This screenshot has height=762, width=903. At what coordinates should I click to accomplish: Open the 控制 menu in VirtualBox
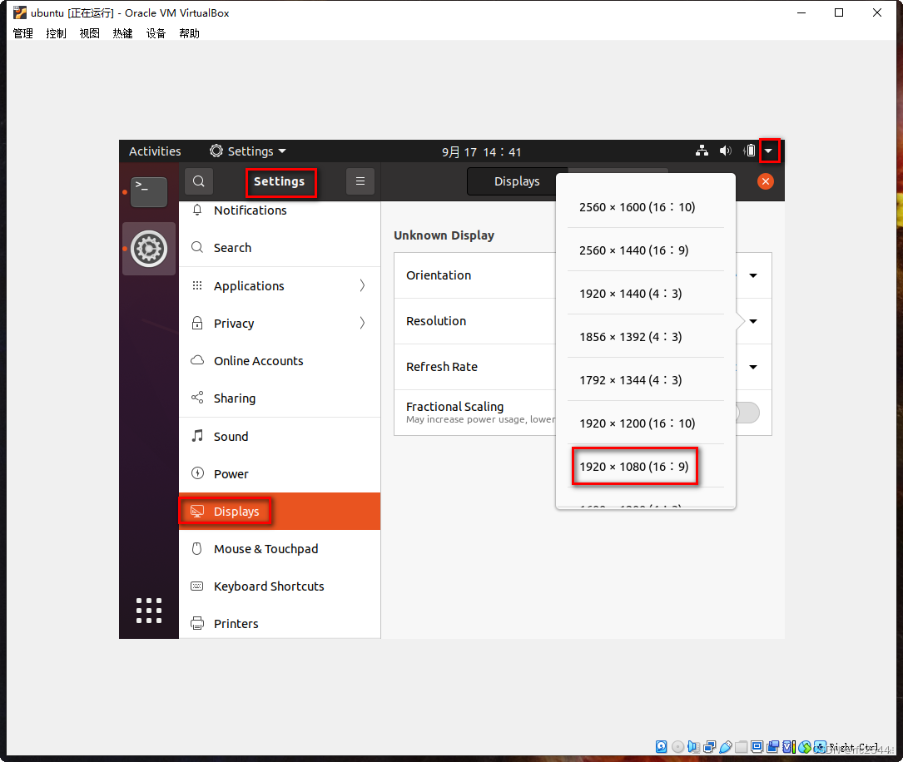coord(57,33)
